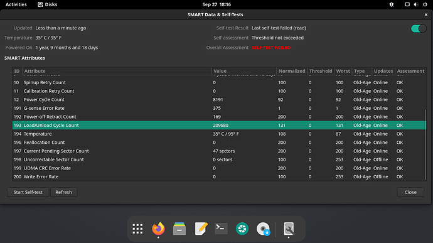433x243 pixels.
Task: Launch Terminal from the dock
Action: point(221,229)
